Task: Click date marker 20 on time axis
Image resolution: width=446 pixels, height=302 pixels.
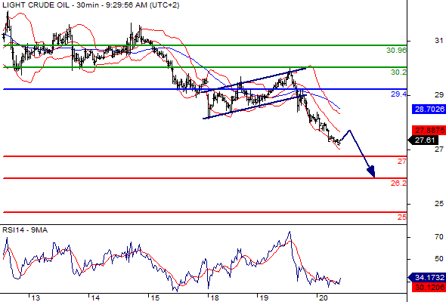Action: [x=323, y=297]
